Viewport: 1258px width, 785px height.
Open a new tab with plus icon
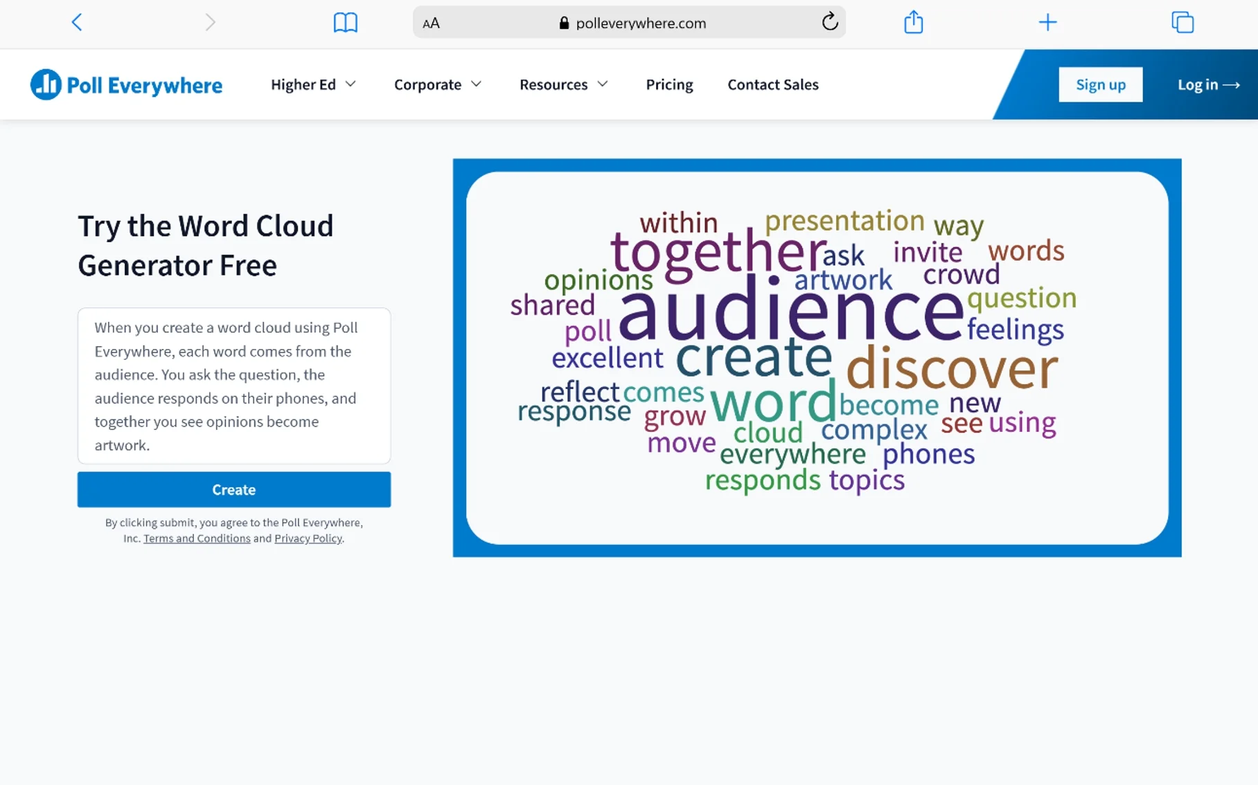[x=1047, y=22]
